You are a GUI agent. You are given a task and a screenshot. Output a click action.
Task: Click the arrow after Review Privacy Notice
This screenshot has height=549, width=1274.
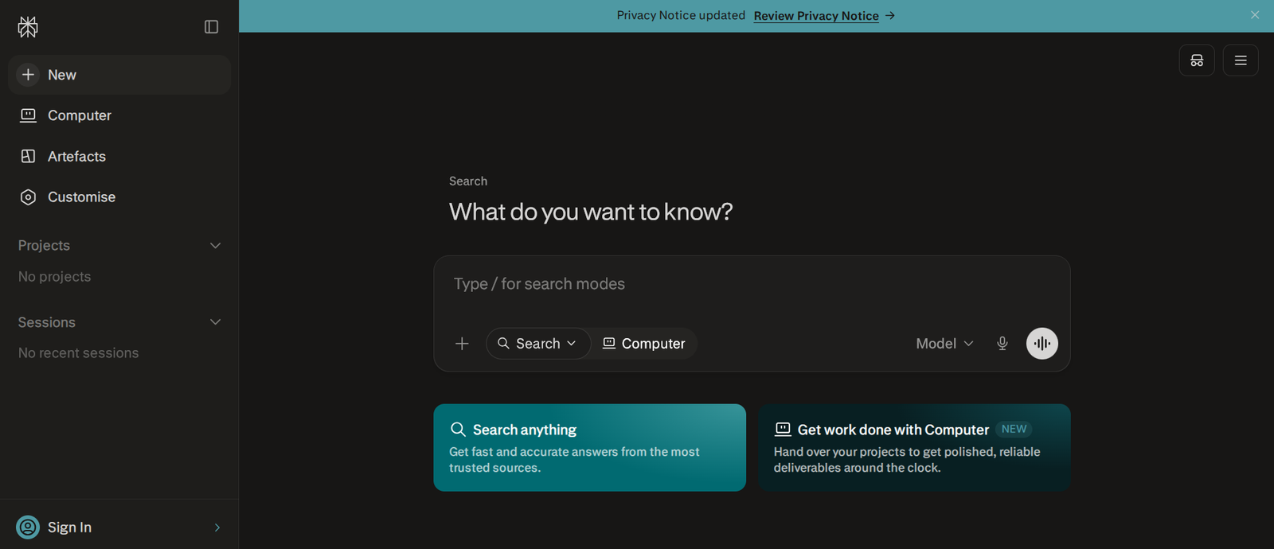pyautogui.click(x=890, y=16)
